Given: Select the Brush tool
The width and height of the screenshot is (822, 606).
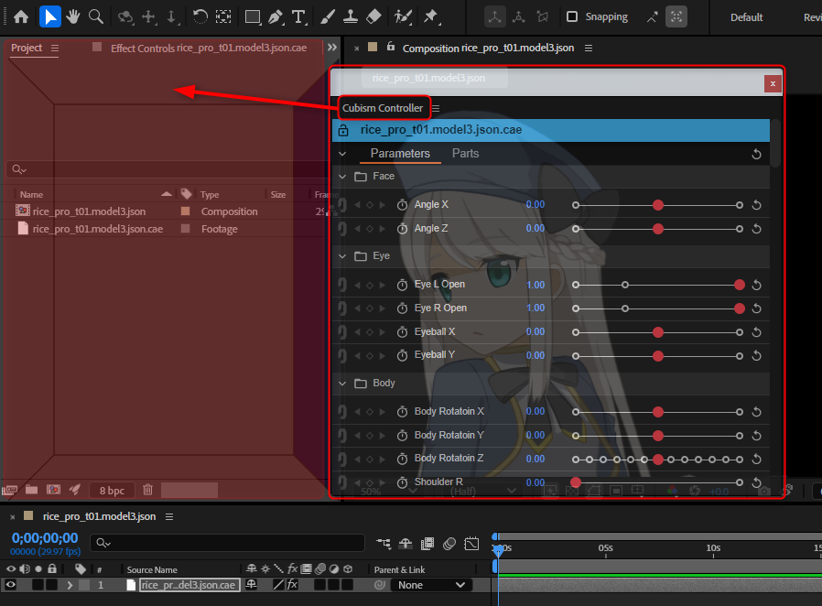Looking at the screenshot, I should [x=328, y=16].
